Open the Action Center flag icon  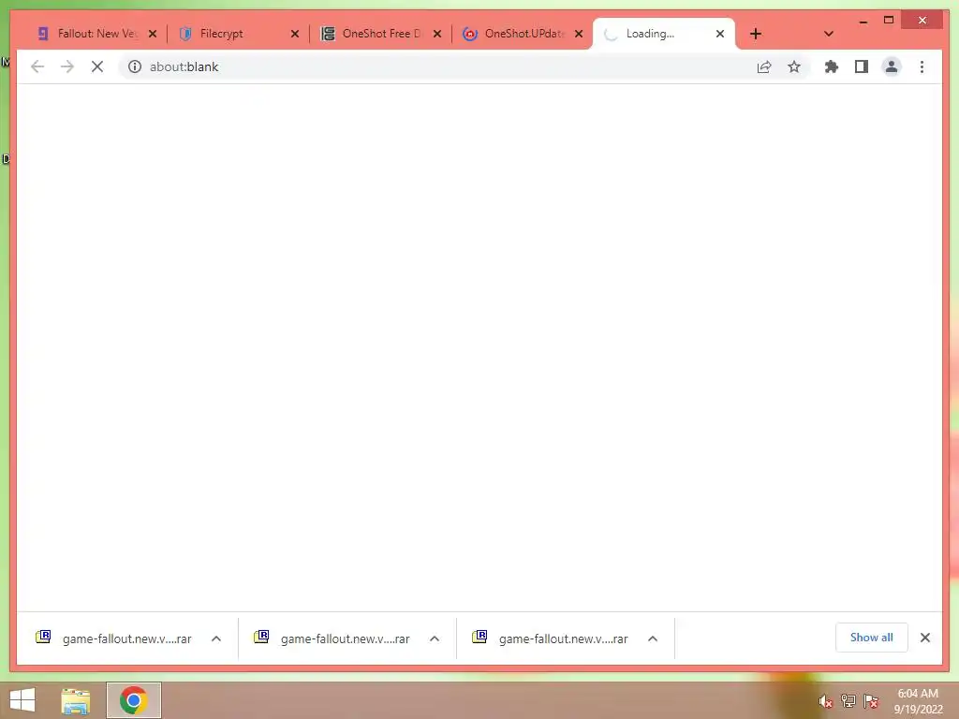[871, 701]
